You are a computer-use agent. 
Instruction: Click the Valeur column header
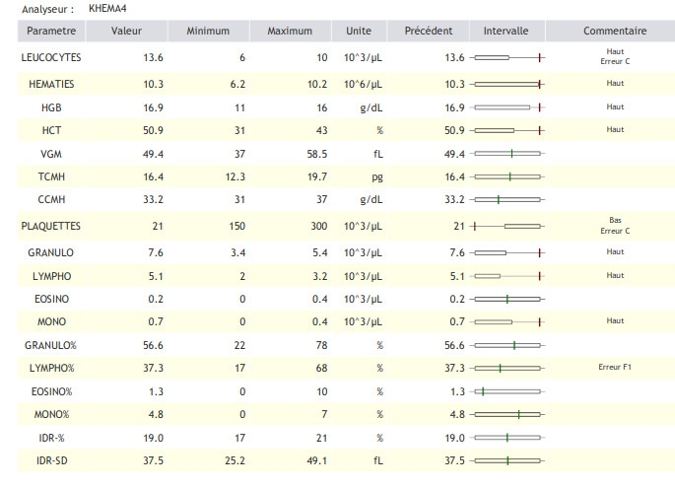126,32
